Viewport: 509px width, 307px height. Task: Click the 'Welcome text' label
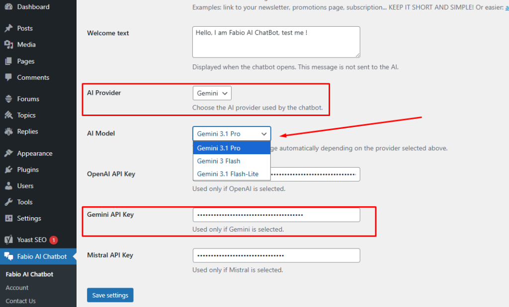[x=108, y=33]
